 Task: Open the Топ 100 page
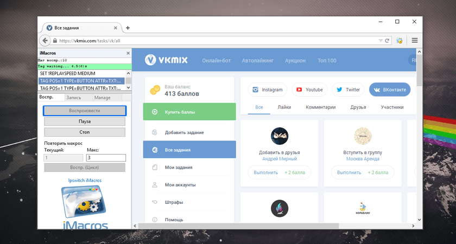(x=327, y=60)
